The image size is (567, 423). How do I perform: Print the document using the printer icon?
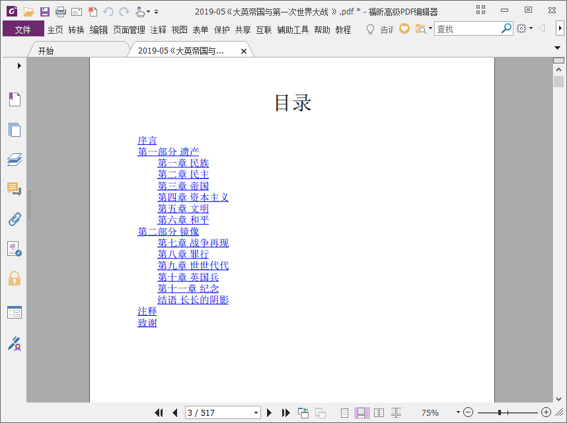tap(61, 12)
